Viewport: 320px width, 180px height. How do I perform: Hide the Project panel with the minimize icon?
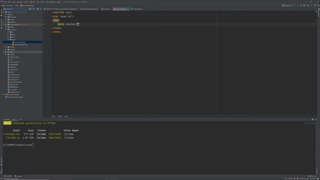[x=41, y=9]
